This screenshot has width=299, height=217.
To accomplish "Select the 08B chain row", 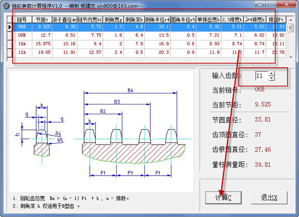I will 22,35.
